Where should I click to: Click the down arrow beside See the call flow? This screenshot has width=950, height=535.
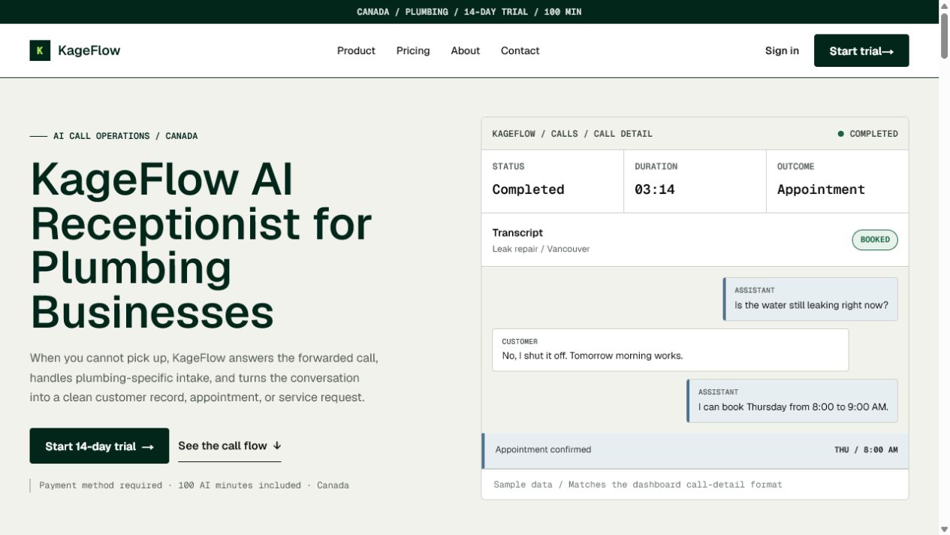(277, 446)
